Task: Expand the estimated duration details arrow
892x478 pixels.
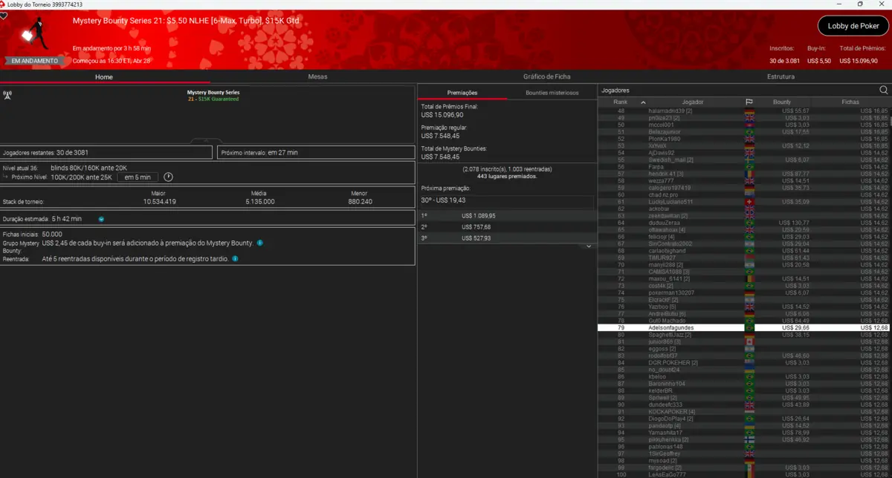Action: (x=101, y=219)
